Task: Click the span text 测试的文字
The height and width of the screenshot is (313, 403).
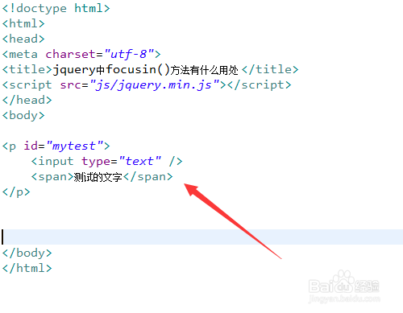Action: pos(98,177)
